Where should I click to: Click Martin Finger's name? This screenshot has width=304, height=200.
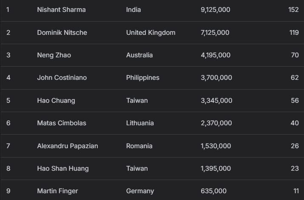click(57, 191)
